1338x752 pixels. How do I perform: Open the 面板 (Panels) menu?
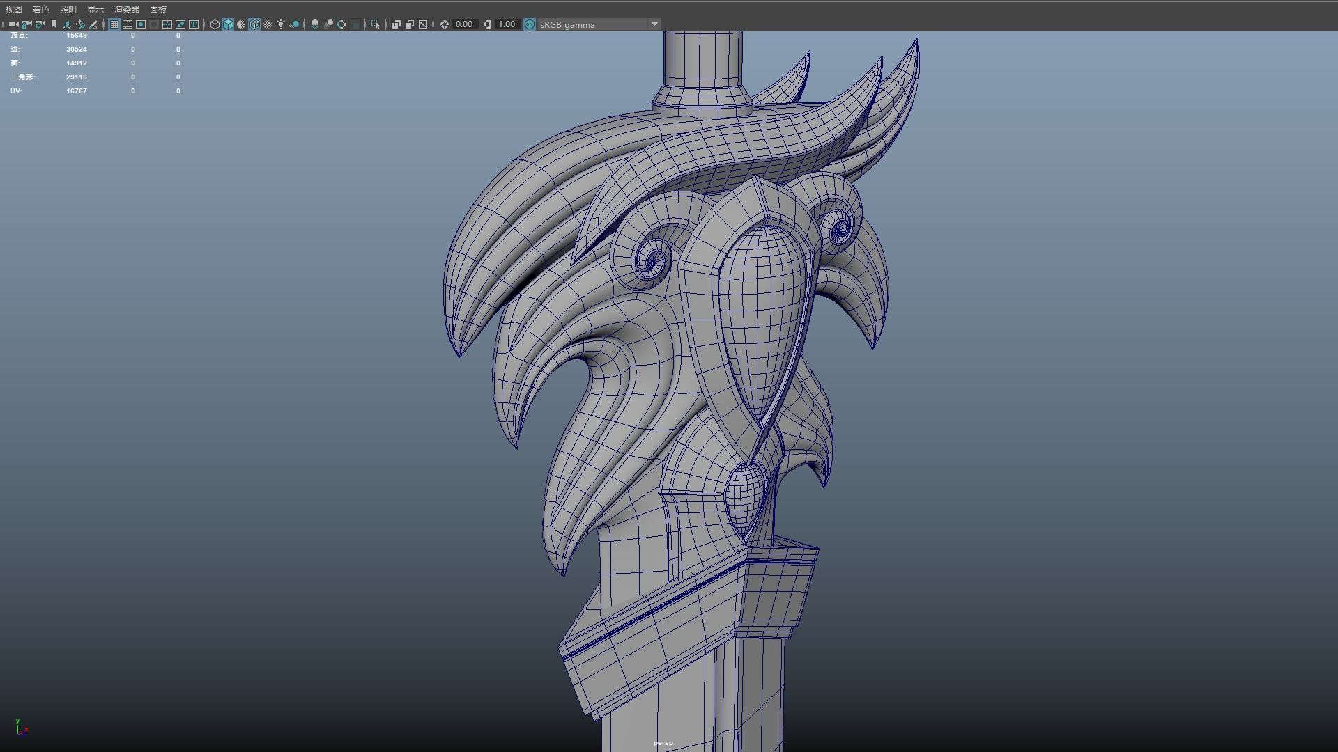158,9
